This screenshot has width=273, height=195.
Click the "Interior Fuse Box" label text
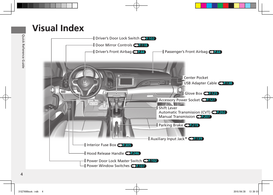(x=101, y=145)
